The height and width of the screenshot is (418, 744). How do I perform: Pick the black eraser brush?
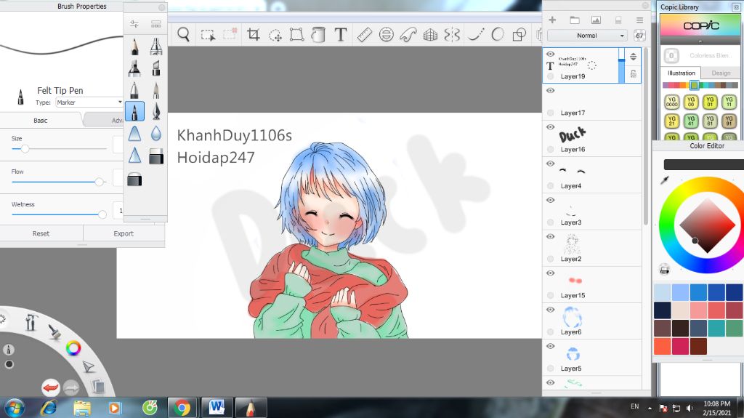[134, 180]
